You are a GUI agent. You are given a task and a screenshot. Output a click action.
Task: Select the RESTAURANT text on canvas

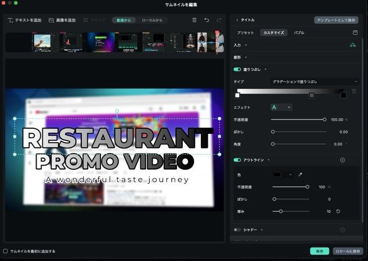point(117,138)
